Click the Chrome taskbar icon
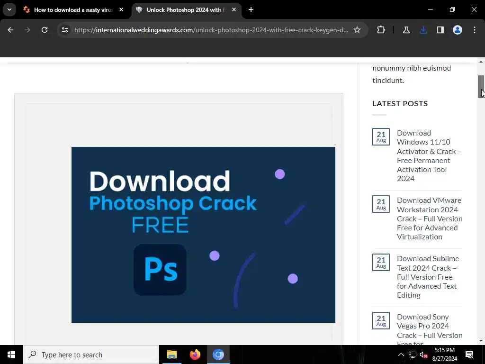This screenshot has height=364, width=485. coord(218,355)
